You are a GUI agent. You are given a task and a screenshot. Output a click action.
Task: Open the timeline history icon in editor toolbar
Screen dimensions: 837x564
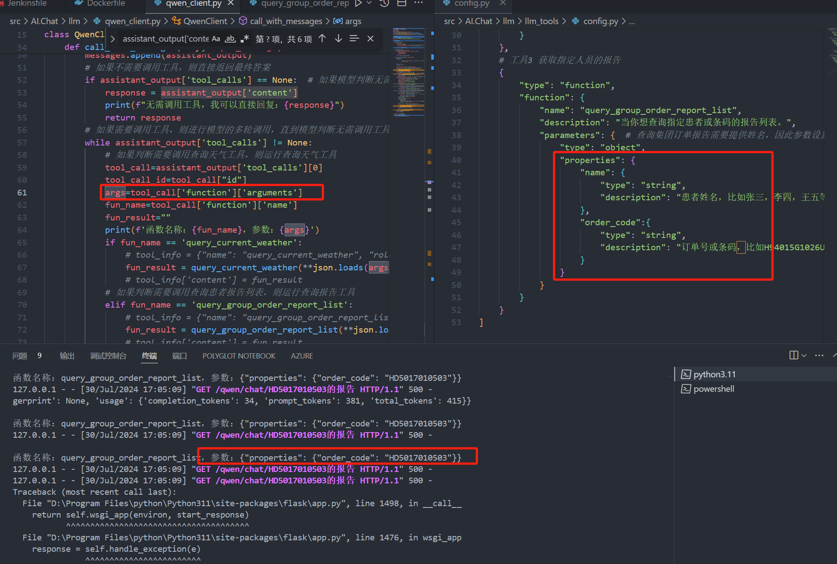click(384, 3)
